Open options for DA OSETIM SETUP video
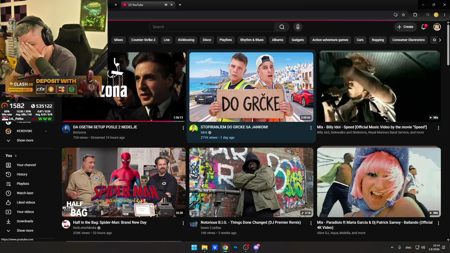Screen dimensions: 450x253 click(183, 128)
